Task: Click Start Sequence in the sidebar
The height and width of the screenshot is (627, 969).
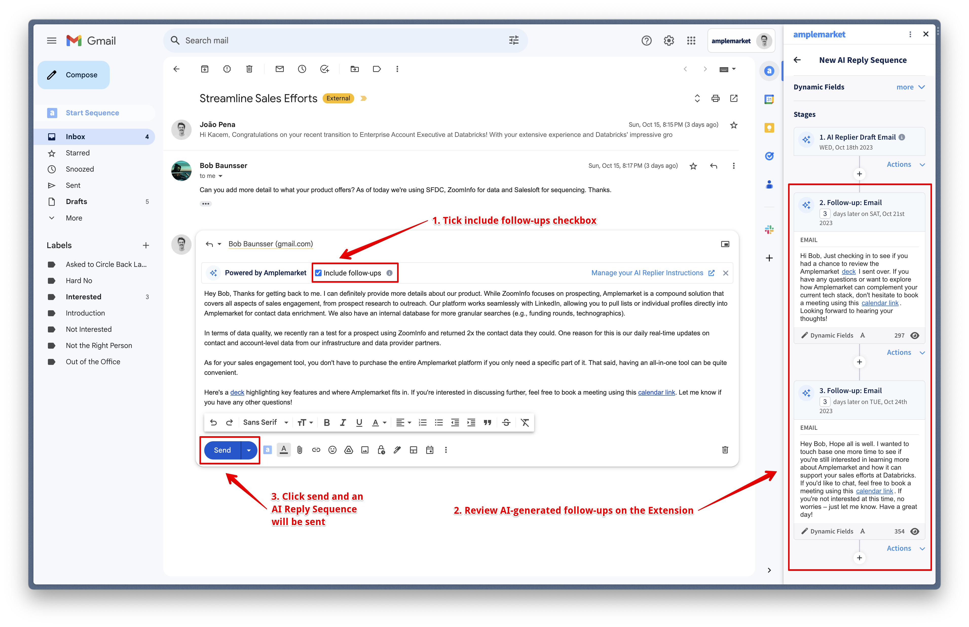Action: pyautogui.click(x=92, y=113)
